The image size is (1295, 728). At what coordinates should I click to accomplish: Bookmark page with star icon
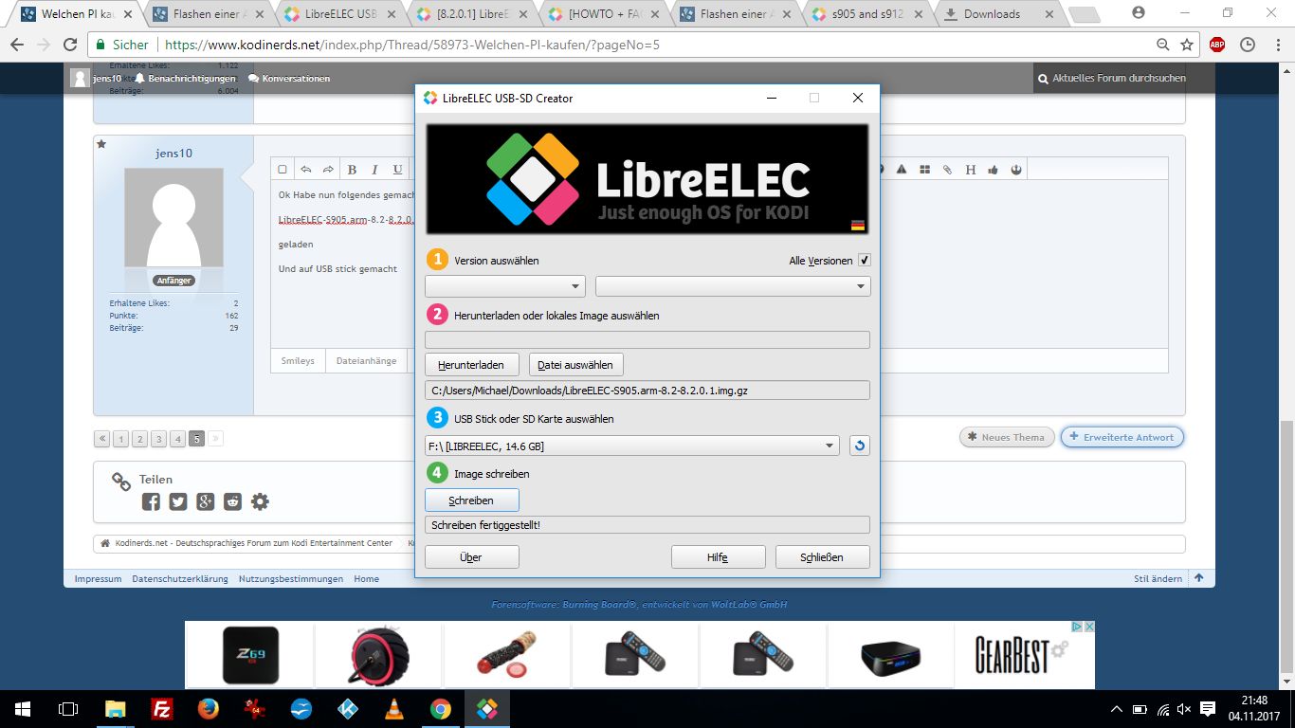[1187, 45]
